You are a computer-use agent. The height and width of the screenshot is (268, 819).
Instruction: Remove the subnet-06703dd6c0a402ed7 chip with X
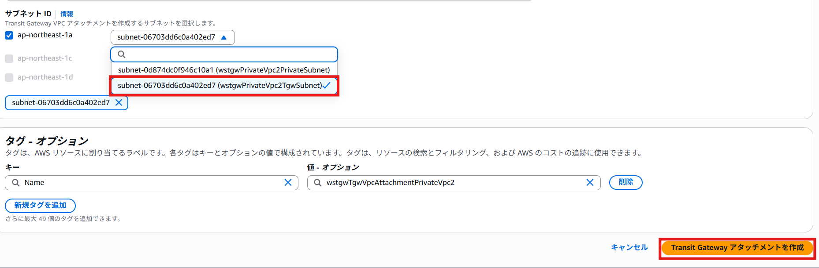pos(119,102)
